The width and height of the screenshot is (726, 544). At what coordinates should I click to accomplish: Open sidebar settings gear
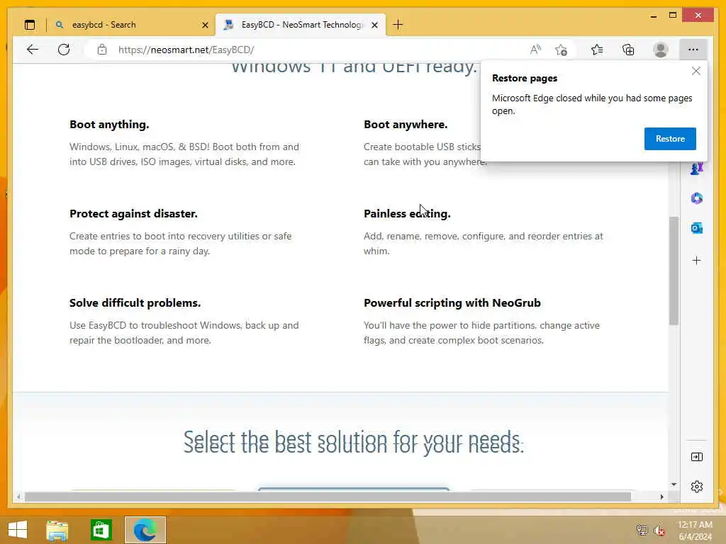coord(697,487)
